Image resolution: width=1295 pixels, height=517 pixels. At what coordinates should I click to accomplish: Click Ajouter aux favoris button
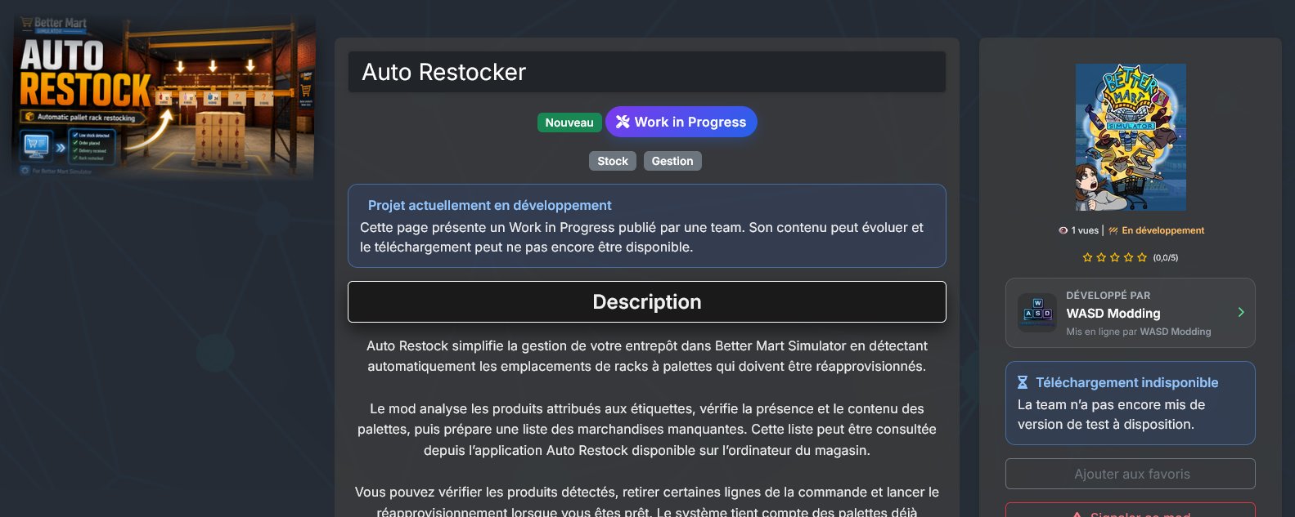1131,474
